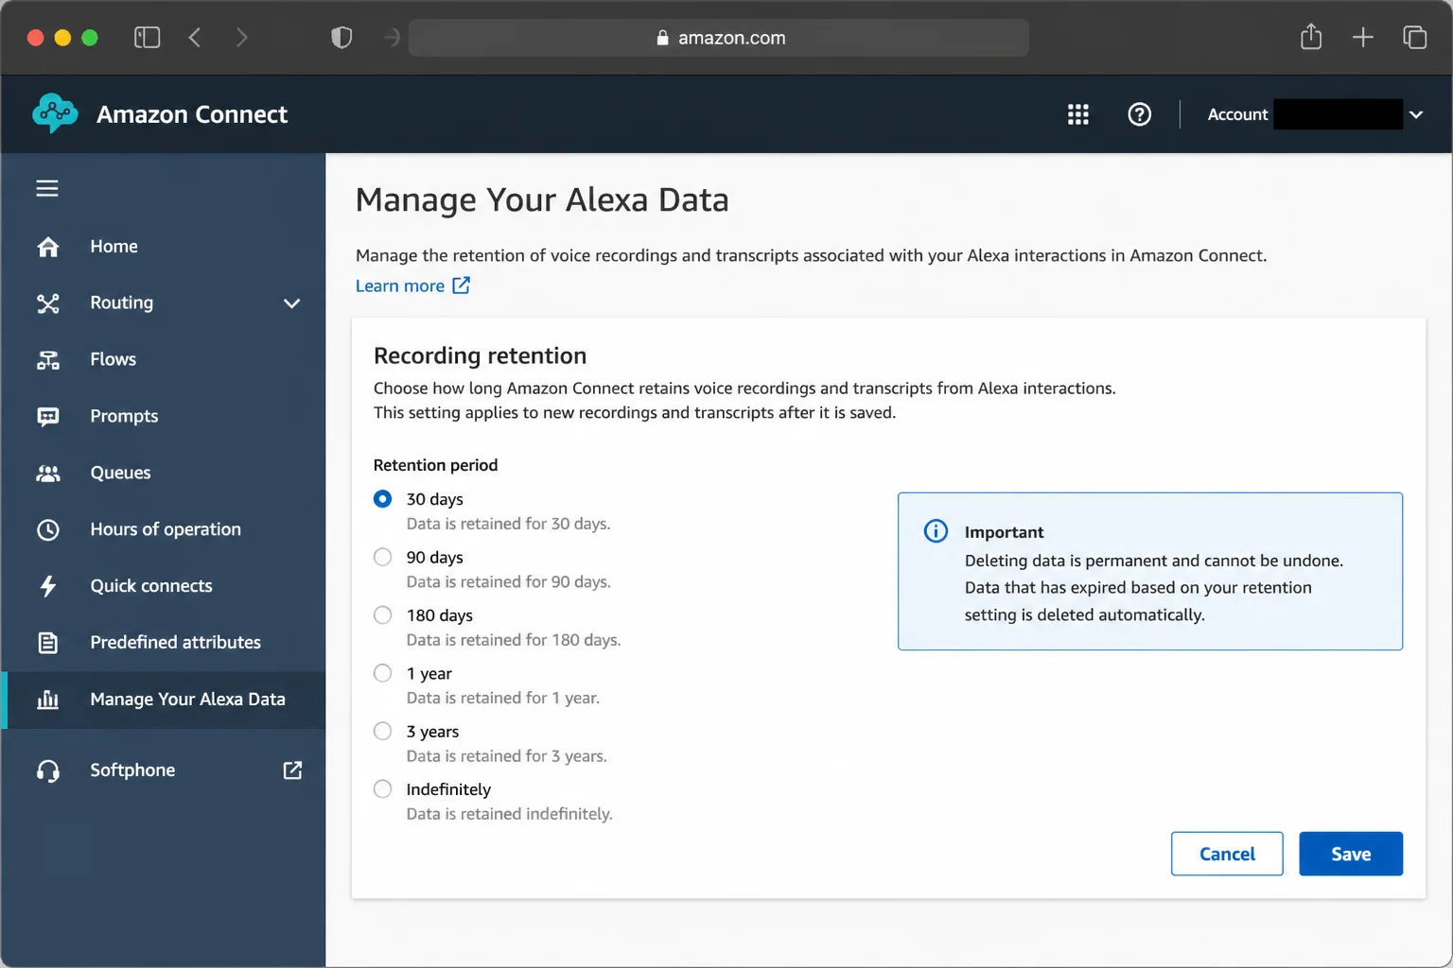
Task: Click the Safari share icon
Action: click(1311, 37)
